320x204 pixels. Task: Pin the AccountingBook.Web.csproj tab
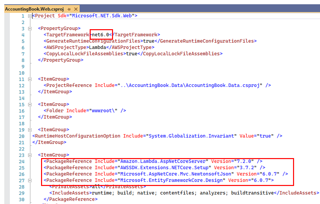coord(69,9)
